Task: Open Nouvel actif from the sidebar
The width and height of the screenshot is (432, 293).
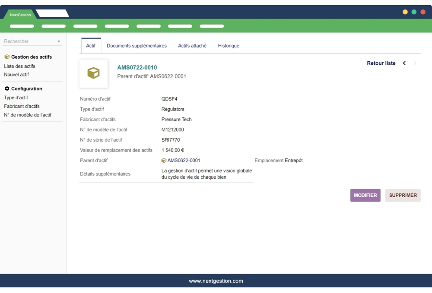Action: [16, 74]
